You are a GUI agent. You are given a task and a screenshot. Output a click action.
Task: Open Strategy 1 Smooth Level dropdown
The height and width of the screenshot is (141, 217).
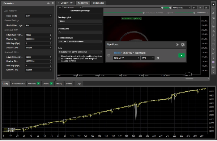coord(38,47)
